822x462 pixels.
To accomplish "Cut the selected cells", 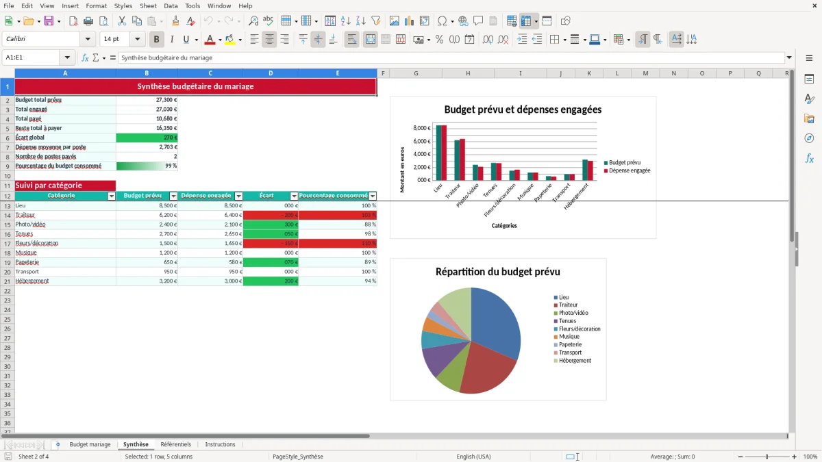I will click(x=122, y=21).
